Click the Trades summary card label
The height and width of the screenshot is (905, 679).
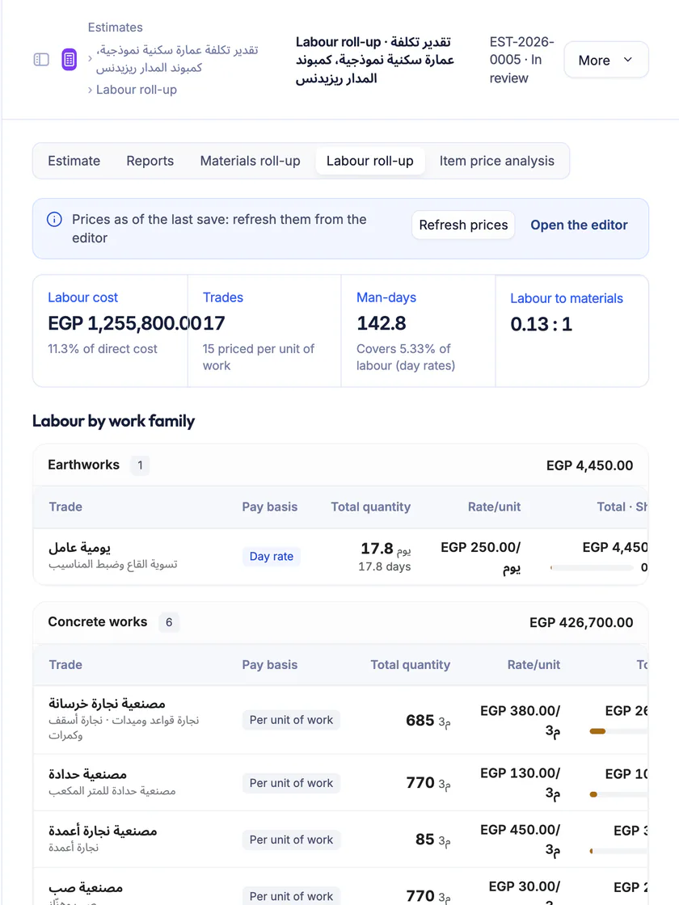coord(223,297)
